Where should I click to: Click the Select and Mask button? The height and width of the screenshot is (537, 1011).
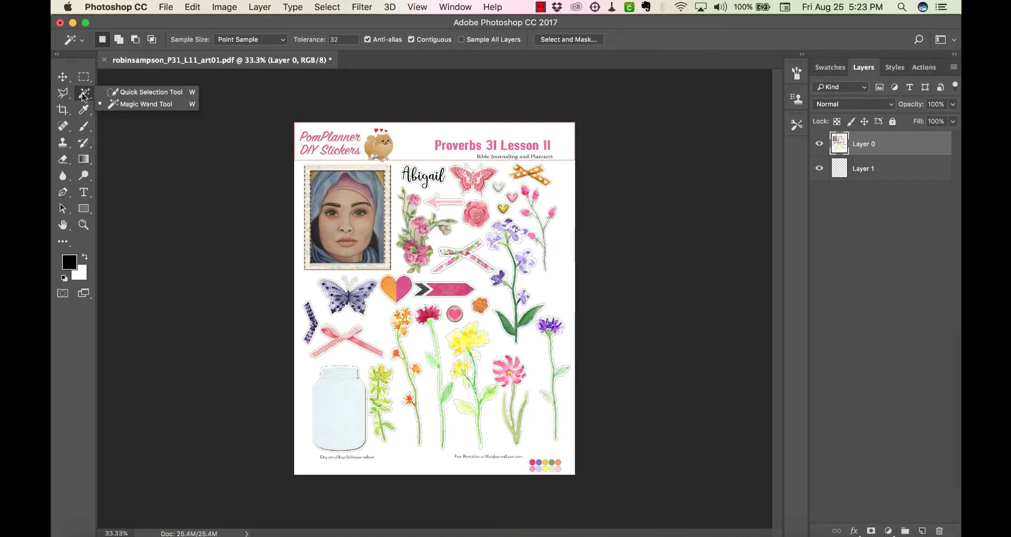[x=568, y=40]
